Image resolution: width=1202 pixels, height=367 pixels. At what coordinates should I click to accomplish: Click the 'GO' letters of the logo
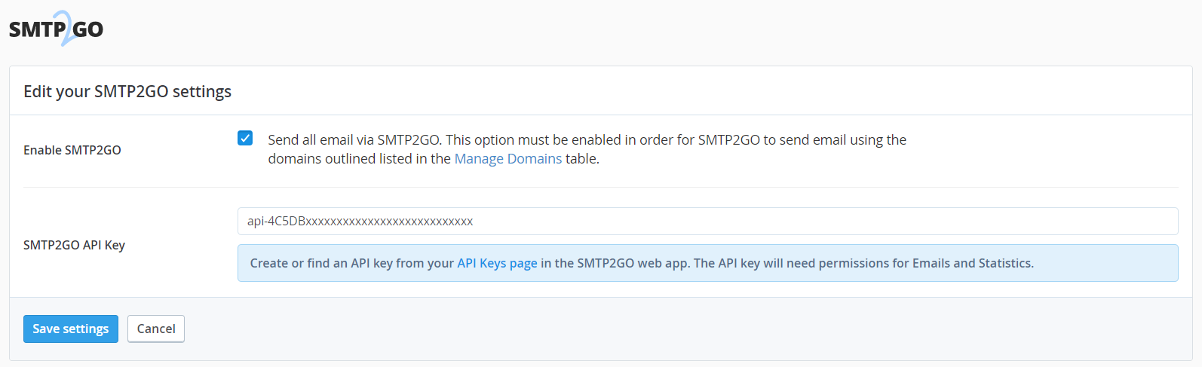[88, 29]
